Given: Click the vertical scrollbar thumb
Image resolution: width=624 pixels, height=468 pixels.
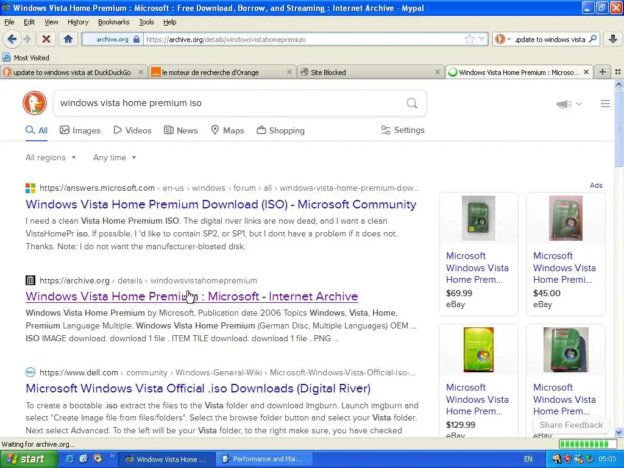Looking at the screenshot, I should click(x=619, y=129).
